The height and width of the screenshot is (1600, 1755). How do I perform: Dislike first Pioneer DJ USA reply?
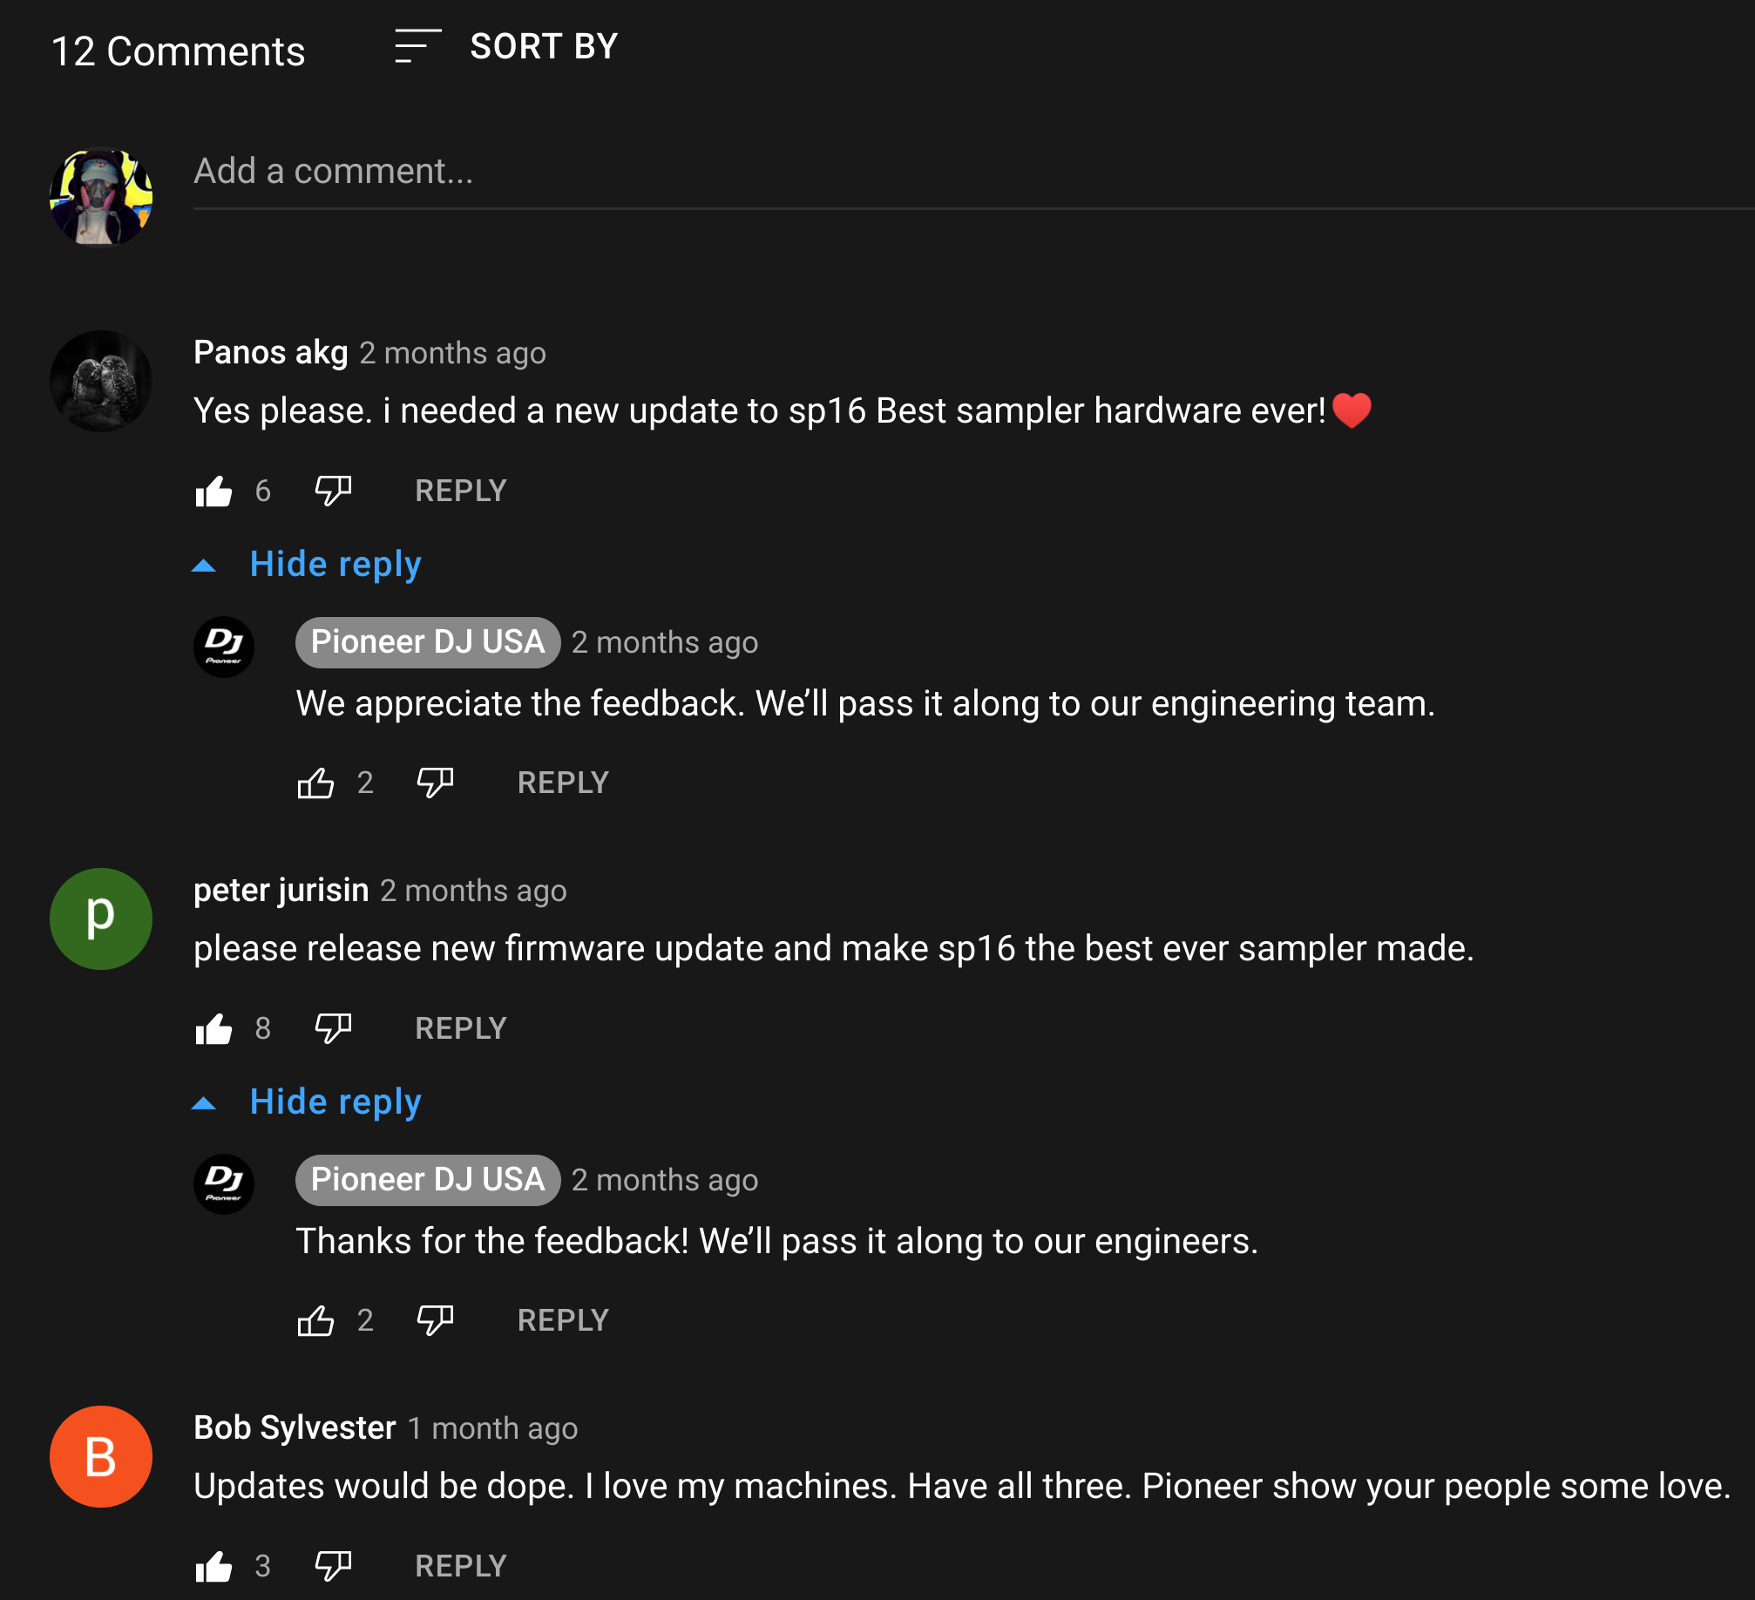(x=435, y=783)
